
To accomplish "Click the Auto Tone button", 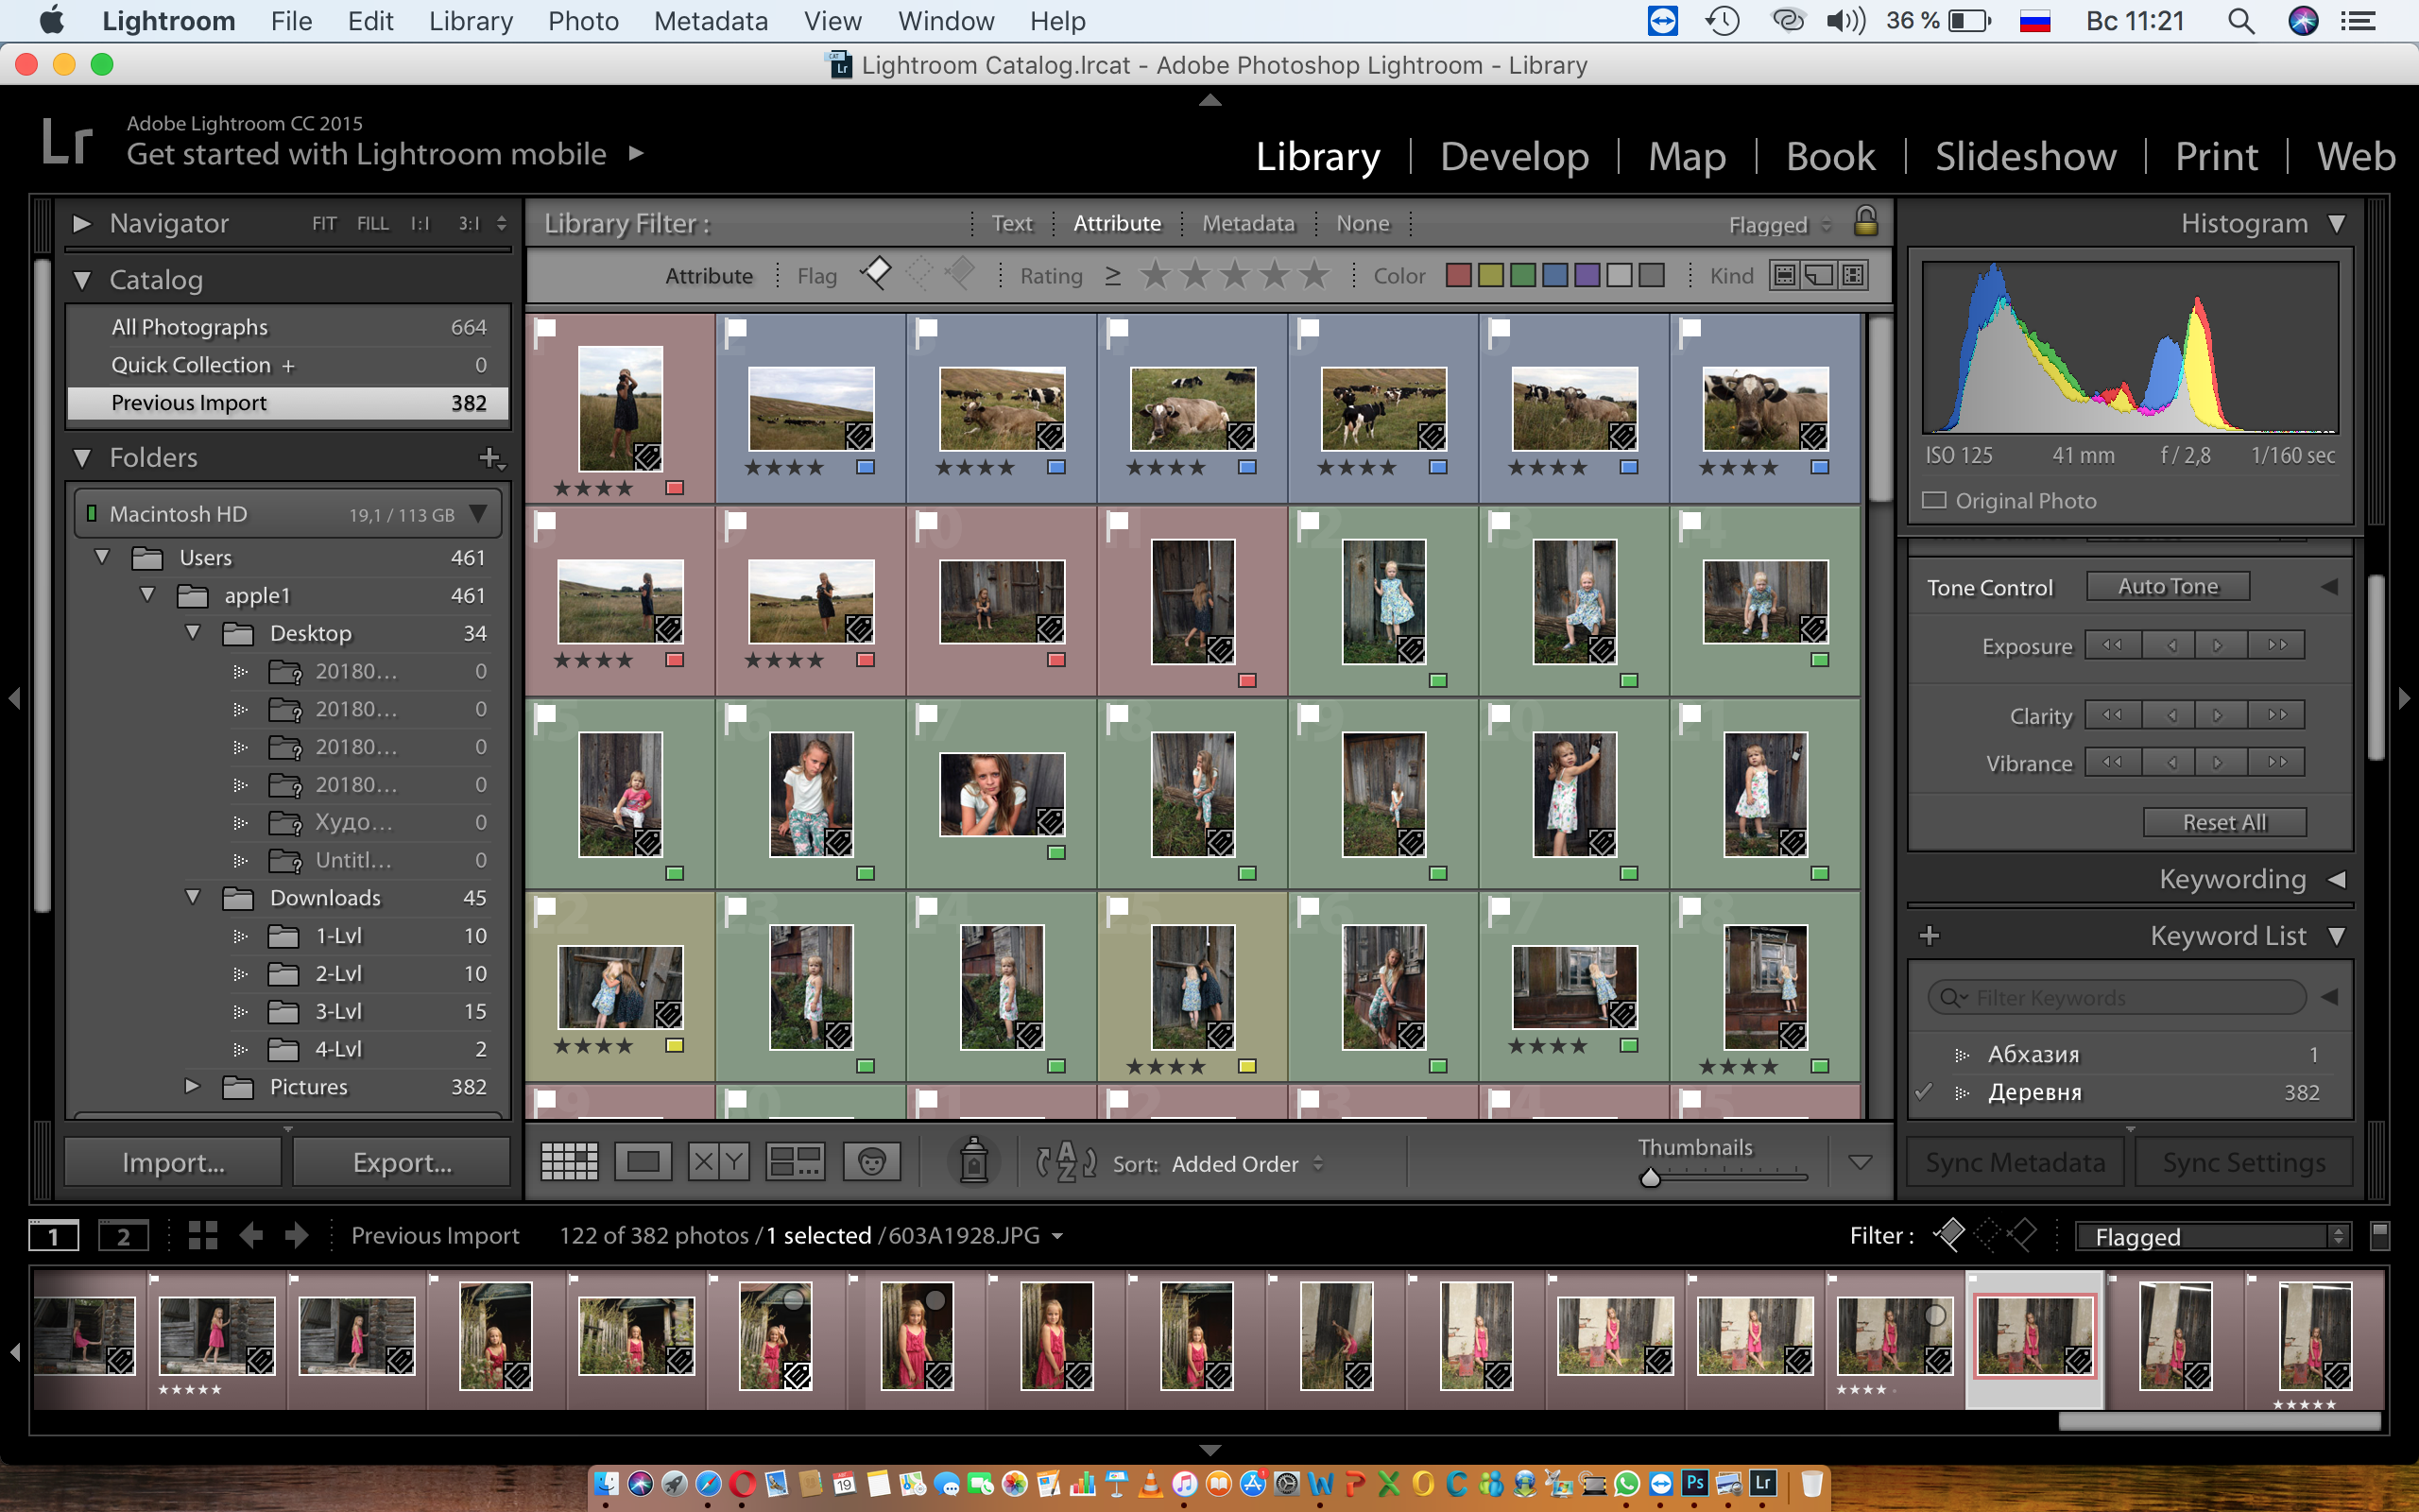I will (2167, 587).
